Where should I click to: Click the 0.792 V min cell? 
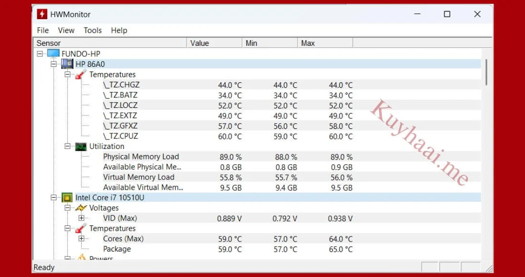pos(284,219)
